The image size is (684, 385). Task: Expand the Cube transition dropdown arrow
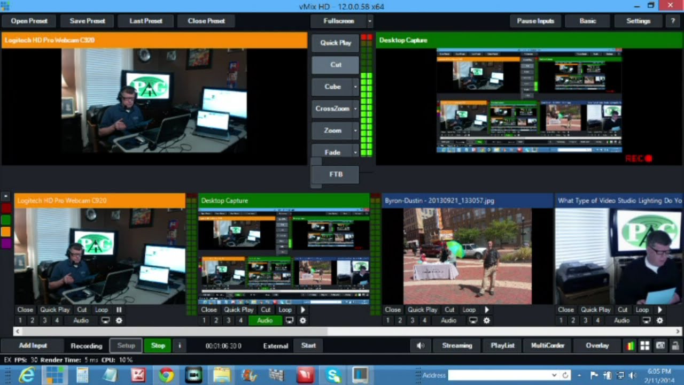(355, 87)
